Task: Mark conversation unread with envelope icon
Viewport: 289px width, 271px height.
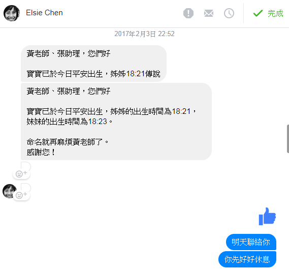Action: pos(209,13)
